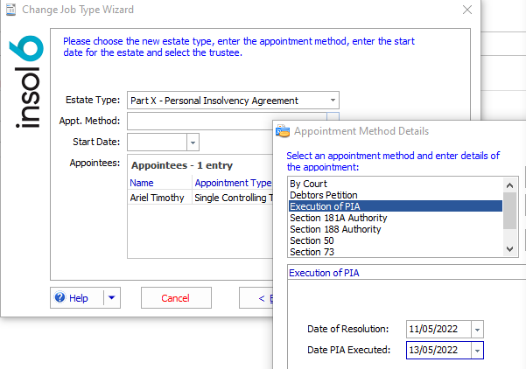This screenshot has width=526, height=369.
Task: Pick Section 188 Authority from the list
Action: (335, 229)
